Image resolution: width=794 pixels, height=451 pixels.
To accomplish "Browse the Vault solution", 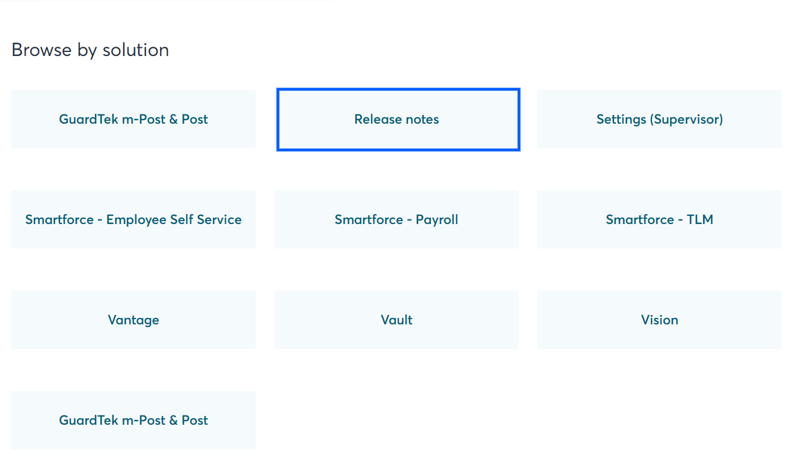I will tap(396, 320).
